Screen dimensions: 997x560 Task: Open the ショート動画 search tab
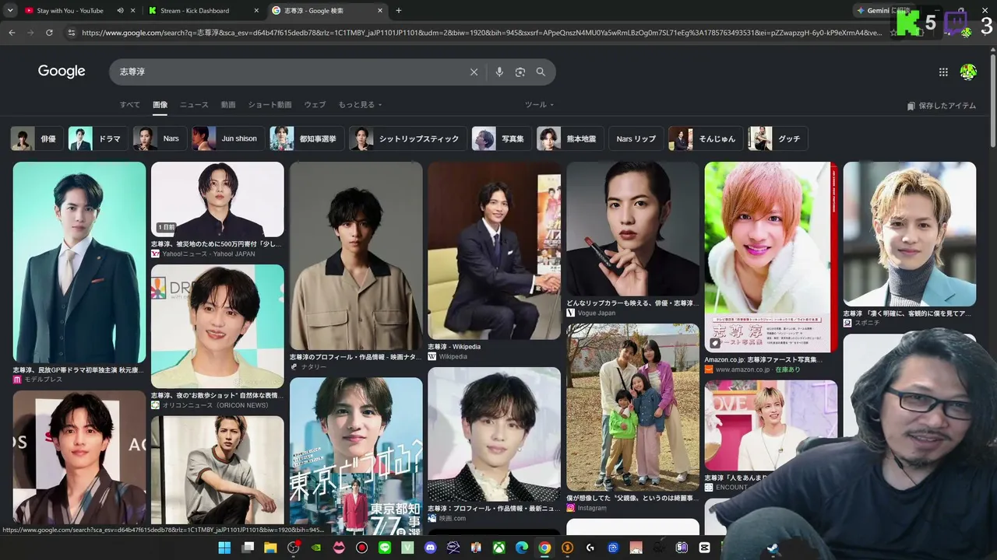pos(270,105)
